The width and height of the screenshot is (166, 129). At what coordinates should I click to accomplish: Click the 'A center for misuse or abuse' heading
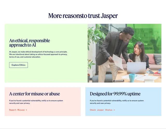tap(34, 94)
